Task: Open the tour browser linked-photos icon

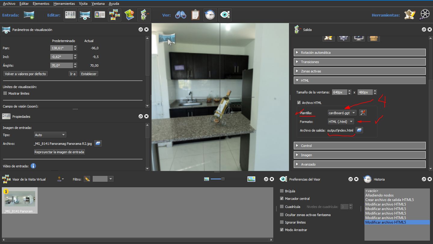Action: pos(115,15)
